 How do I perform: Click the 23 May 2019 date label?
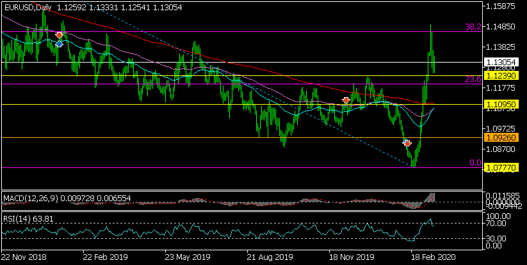tap(188, 257)
